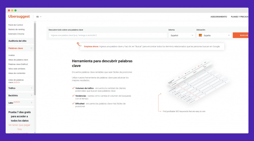Expand the Labs section chevron
Image resolution: width=254 pixels, height=141 pixels.
point(32,103)
